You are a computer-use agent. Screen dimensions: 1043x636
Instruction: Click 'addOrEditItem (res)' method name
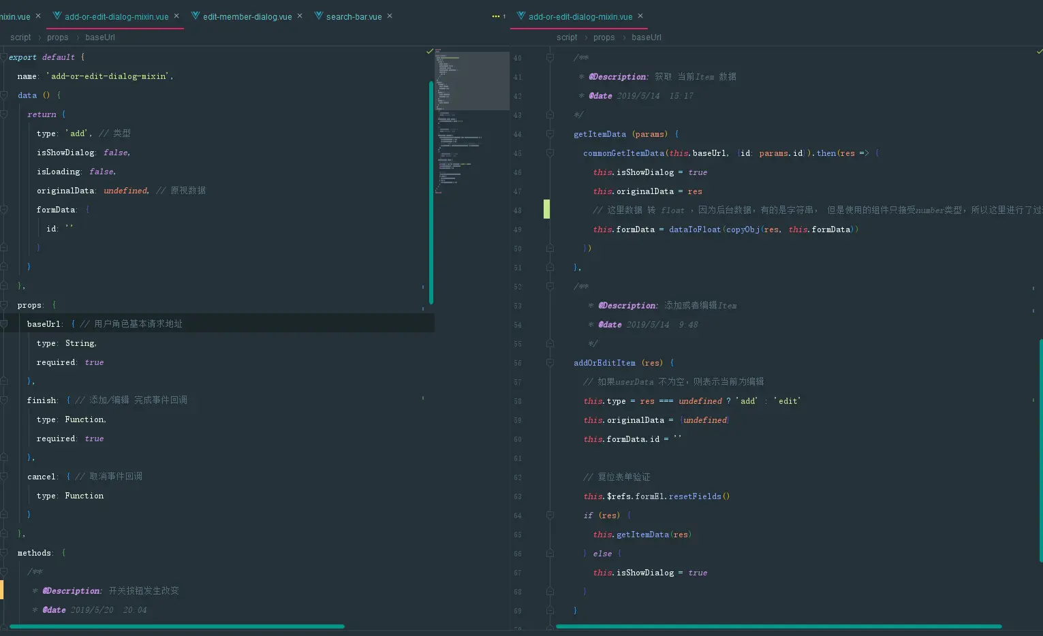(x=618, y=363)
